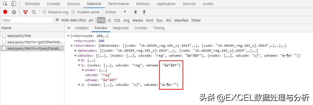Click file icon beside easyquery.htm
Image resolution: width=313 pixels, height=105 pixels.
coord(4,36)
